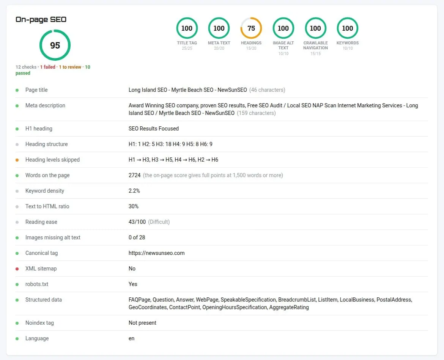Click the reading ease value '43/100'
The height and width of the screenshot is (360, 444).
pos(137,222)
